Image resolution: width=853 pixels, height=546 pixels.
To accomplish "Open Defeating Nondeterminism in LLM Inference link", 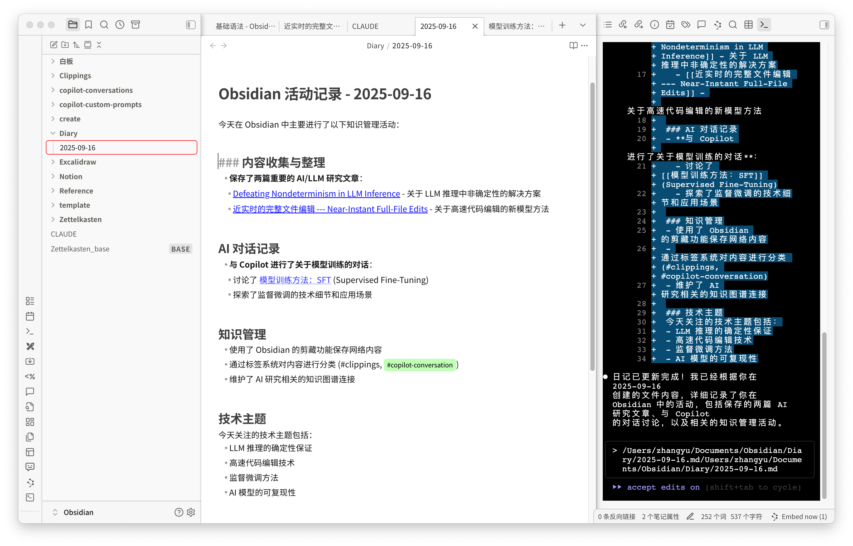I will (x=316, y=194).
